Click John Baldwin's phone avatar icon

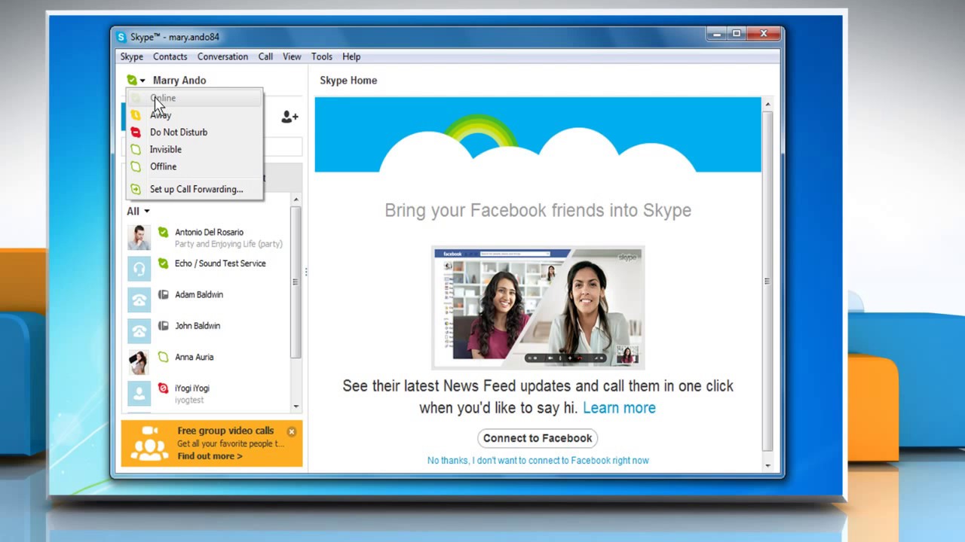pos(139,331)
